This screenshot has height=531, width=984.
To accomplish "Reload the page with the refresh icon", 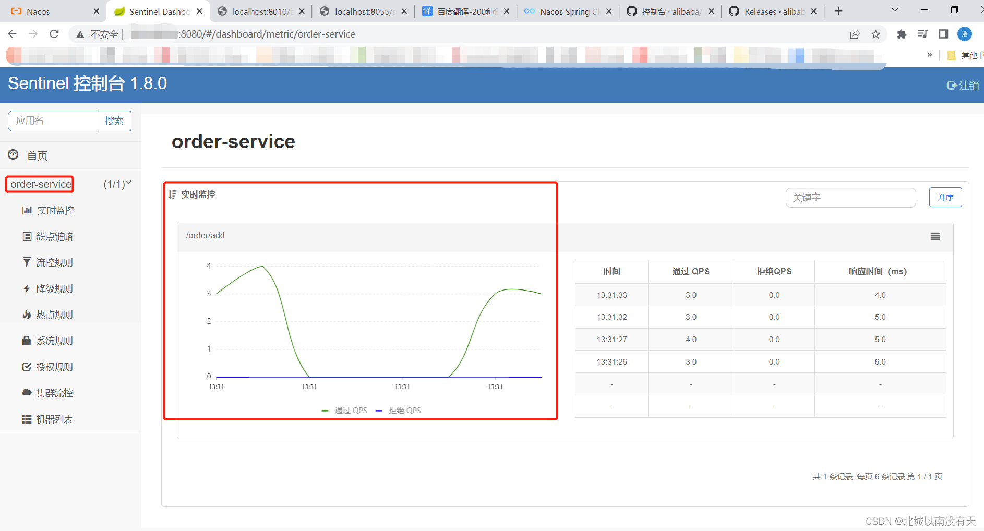I will tap(54, 34).
